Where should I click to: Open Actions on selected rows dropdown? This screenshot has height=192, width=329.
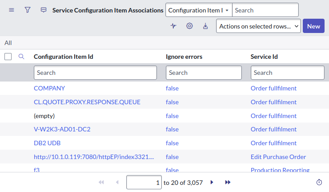pyautogui.click(x=258, y=26)
